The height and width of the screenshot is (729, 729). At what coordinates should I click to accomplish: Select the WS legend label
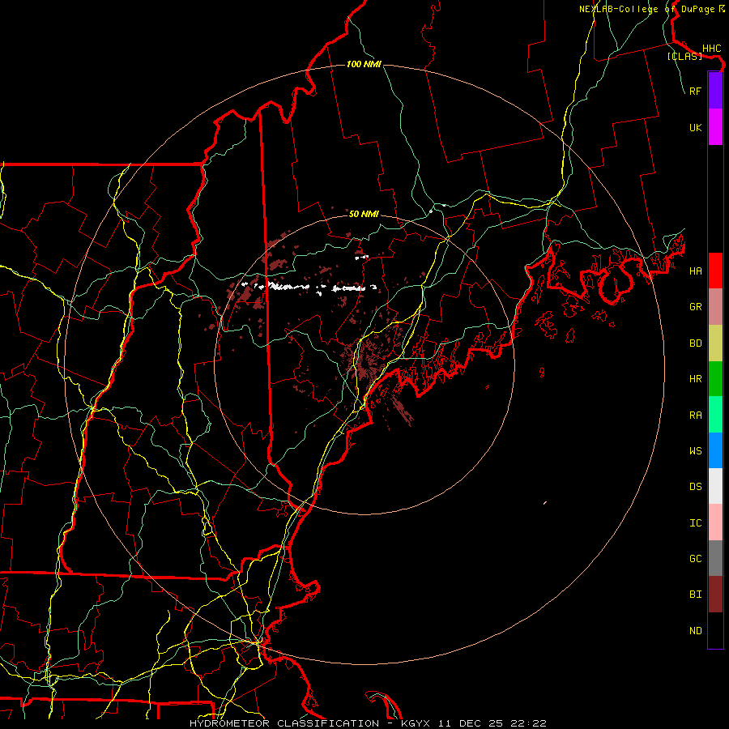point(695,451)
